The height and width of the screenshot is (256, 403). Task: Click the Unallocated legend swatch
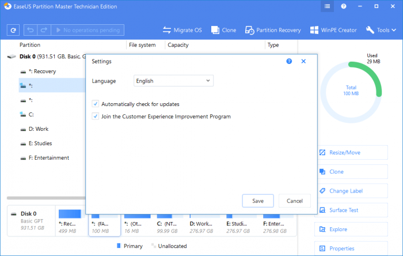pyautogui.click(x=154, y=246)
